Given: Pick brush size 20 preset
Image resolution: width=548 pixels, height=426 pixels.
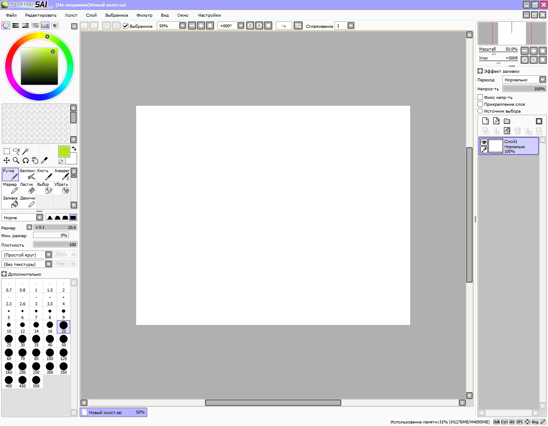Looking at the screenshot, I should 63,327.
